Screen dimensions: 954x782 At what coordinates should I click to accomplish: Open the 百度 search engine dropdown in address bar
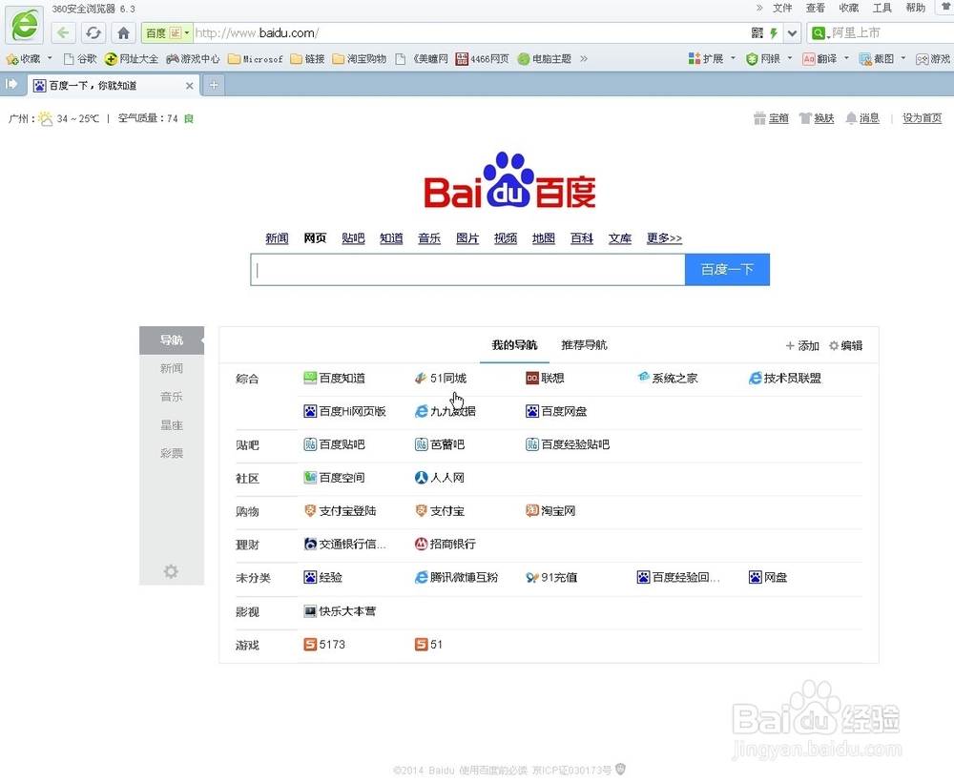pyautogui.click(x=167, y=32)
